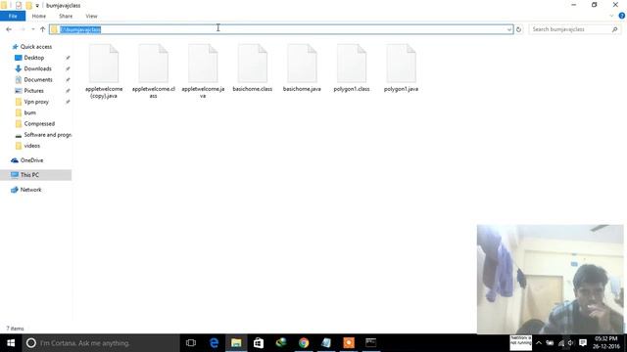Screen dimensions: 627x352
Task: Select basichome.java file
Action: tap(302, 67)
